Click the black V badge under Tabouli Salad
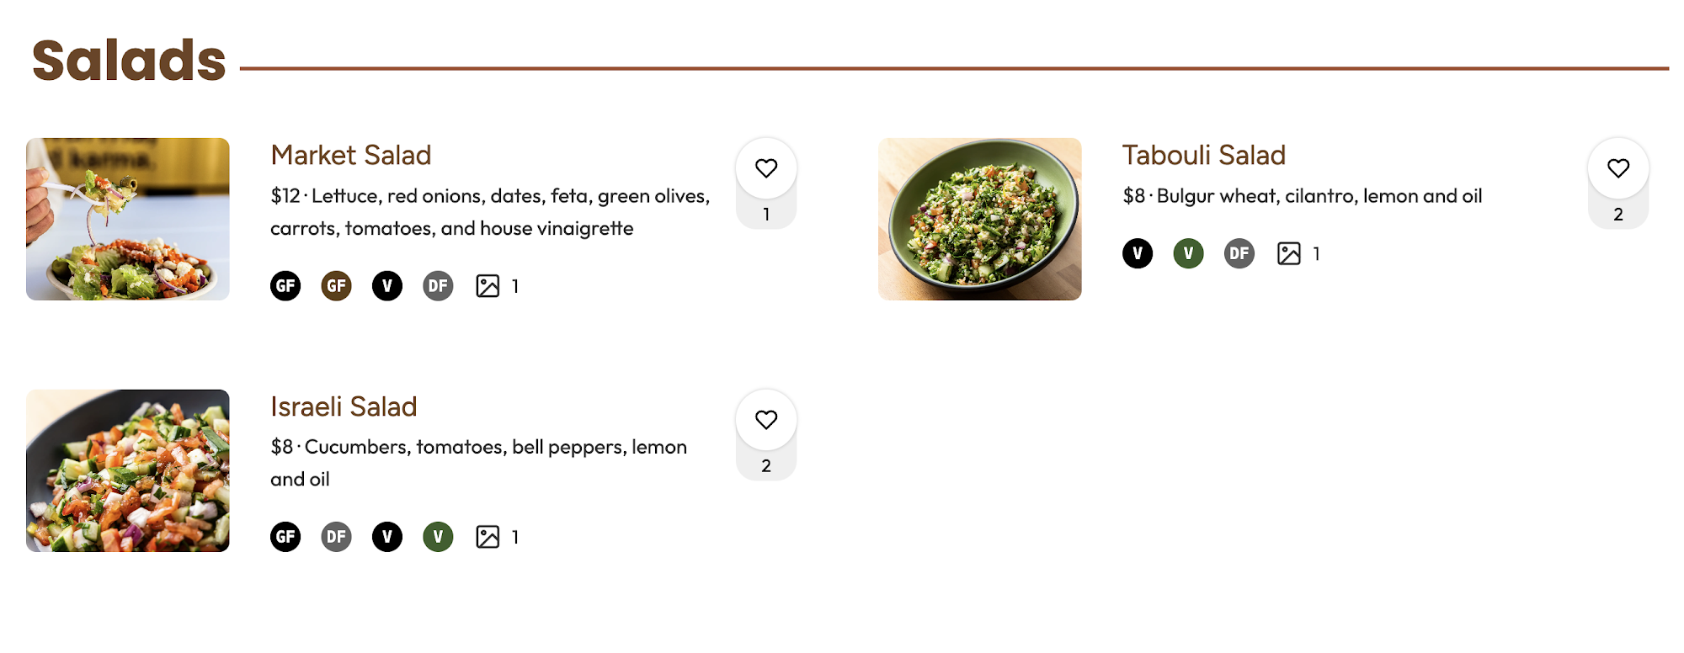 (1138, 253)
